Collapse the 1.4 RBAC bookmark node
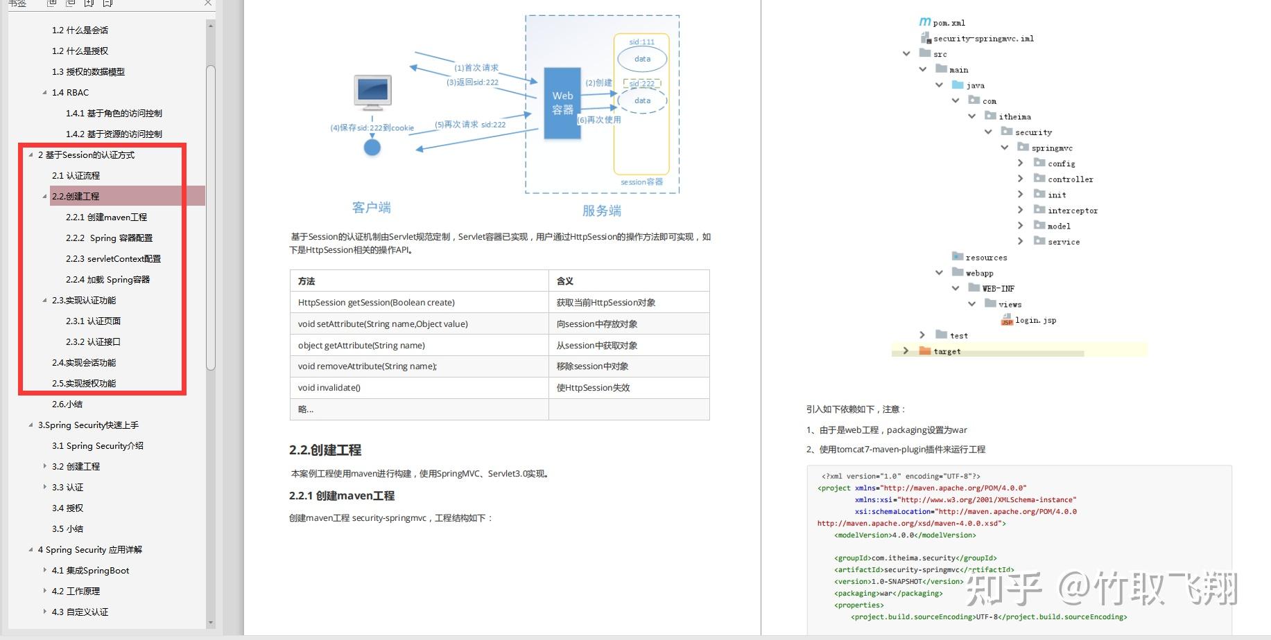Image resolution: width=1271 pixels, height=640 pixels. pos(45,93)
